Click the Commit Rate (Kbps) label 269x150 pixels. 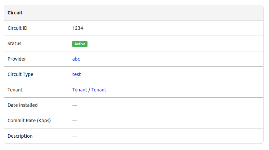29,121
